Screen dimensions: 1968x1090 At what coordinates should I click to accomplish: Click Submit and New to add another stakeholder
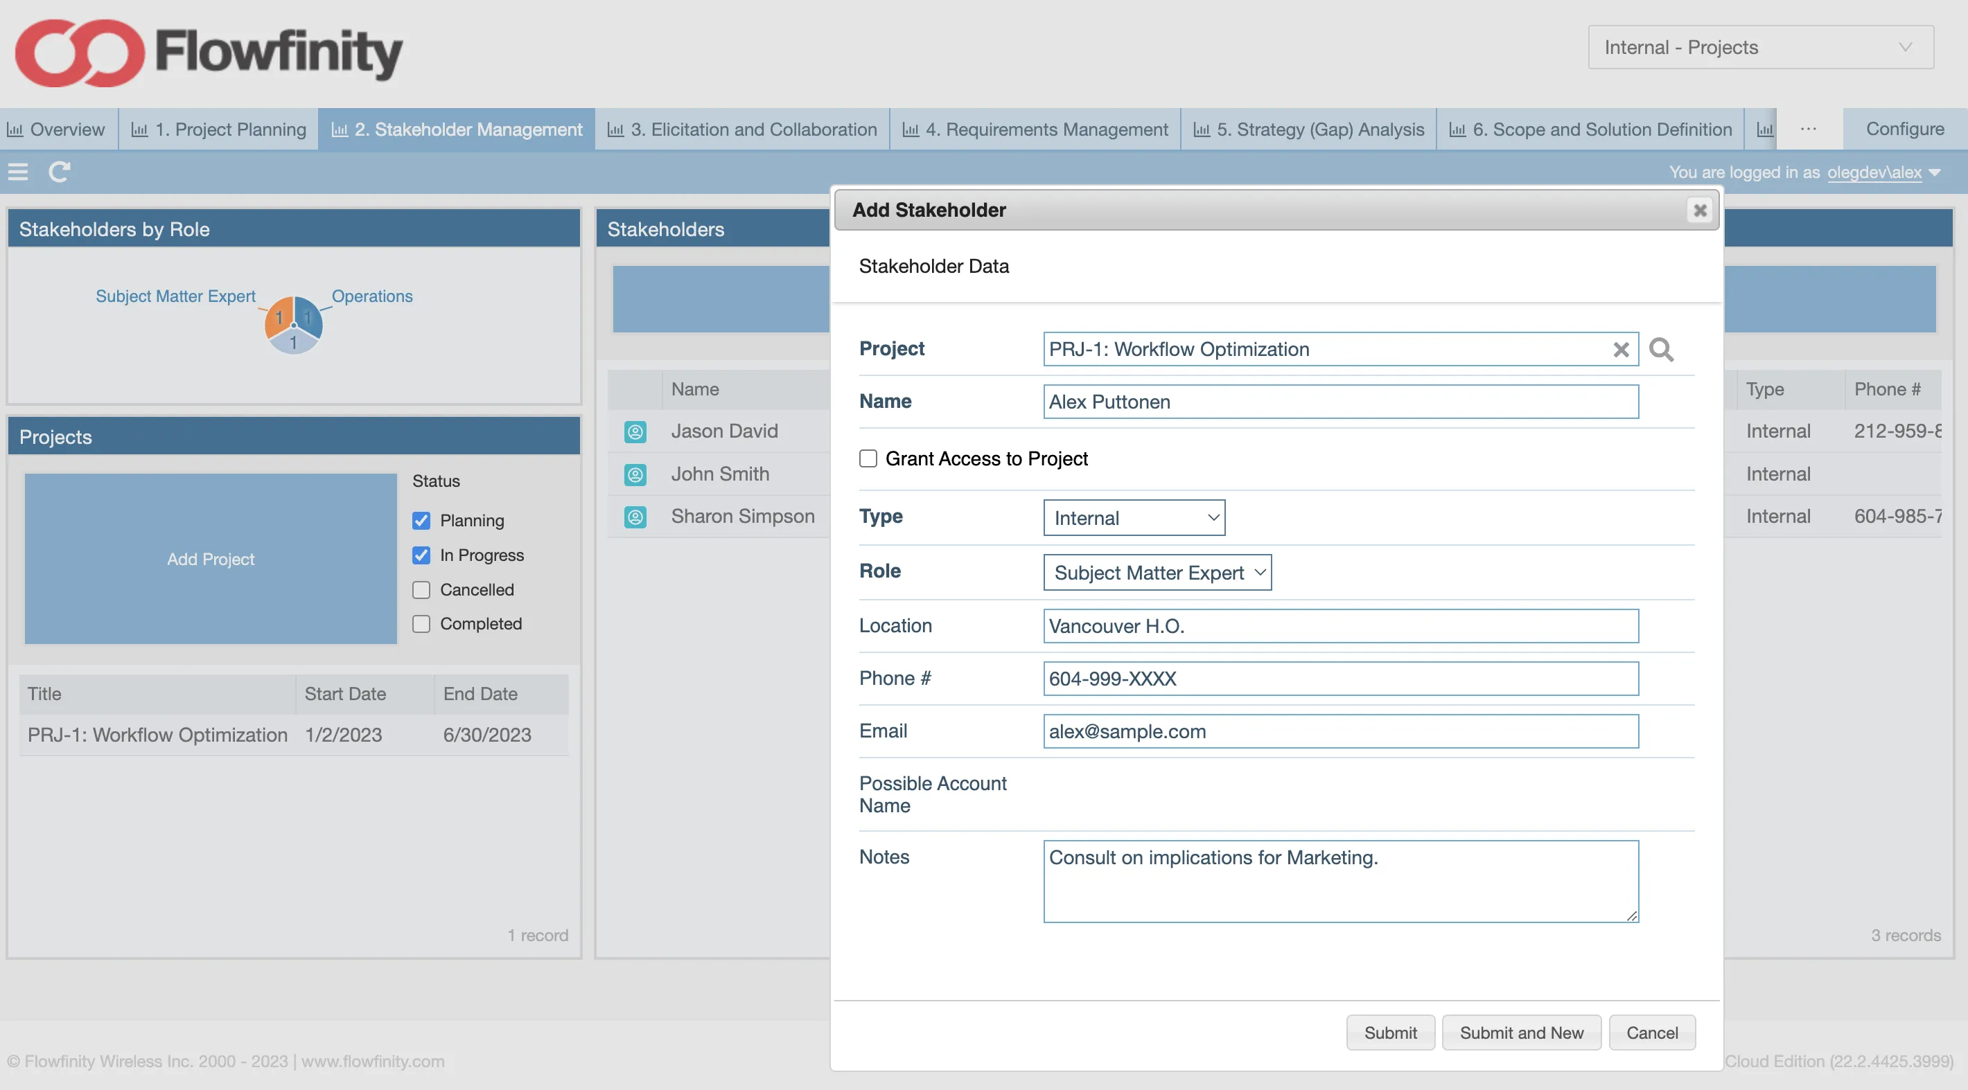[x=1521, y=1031]
